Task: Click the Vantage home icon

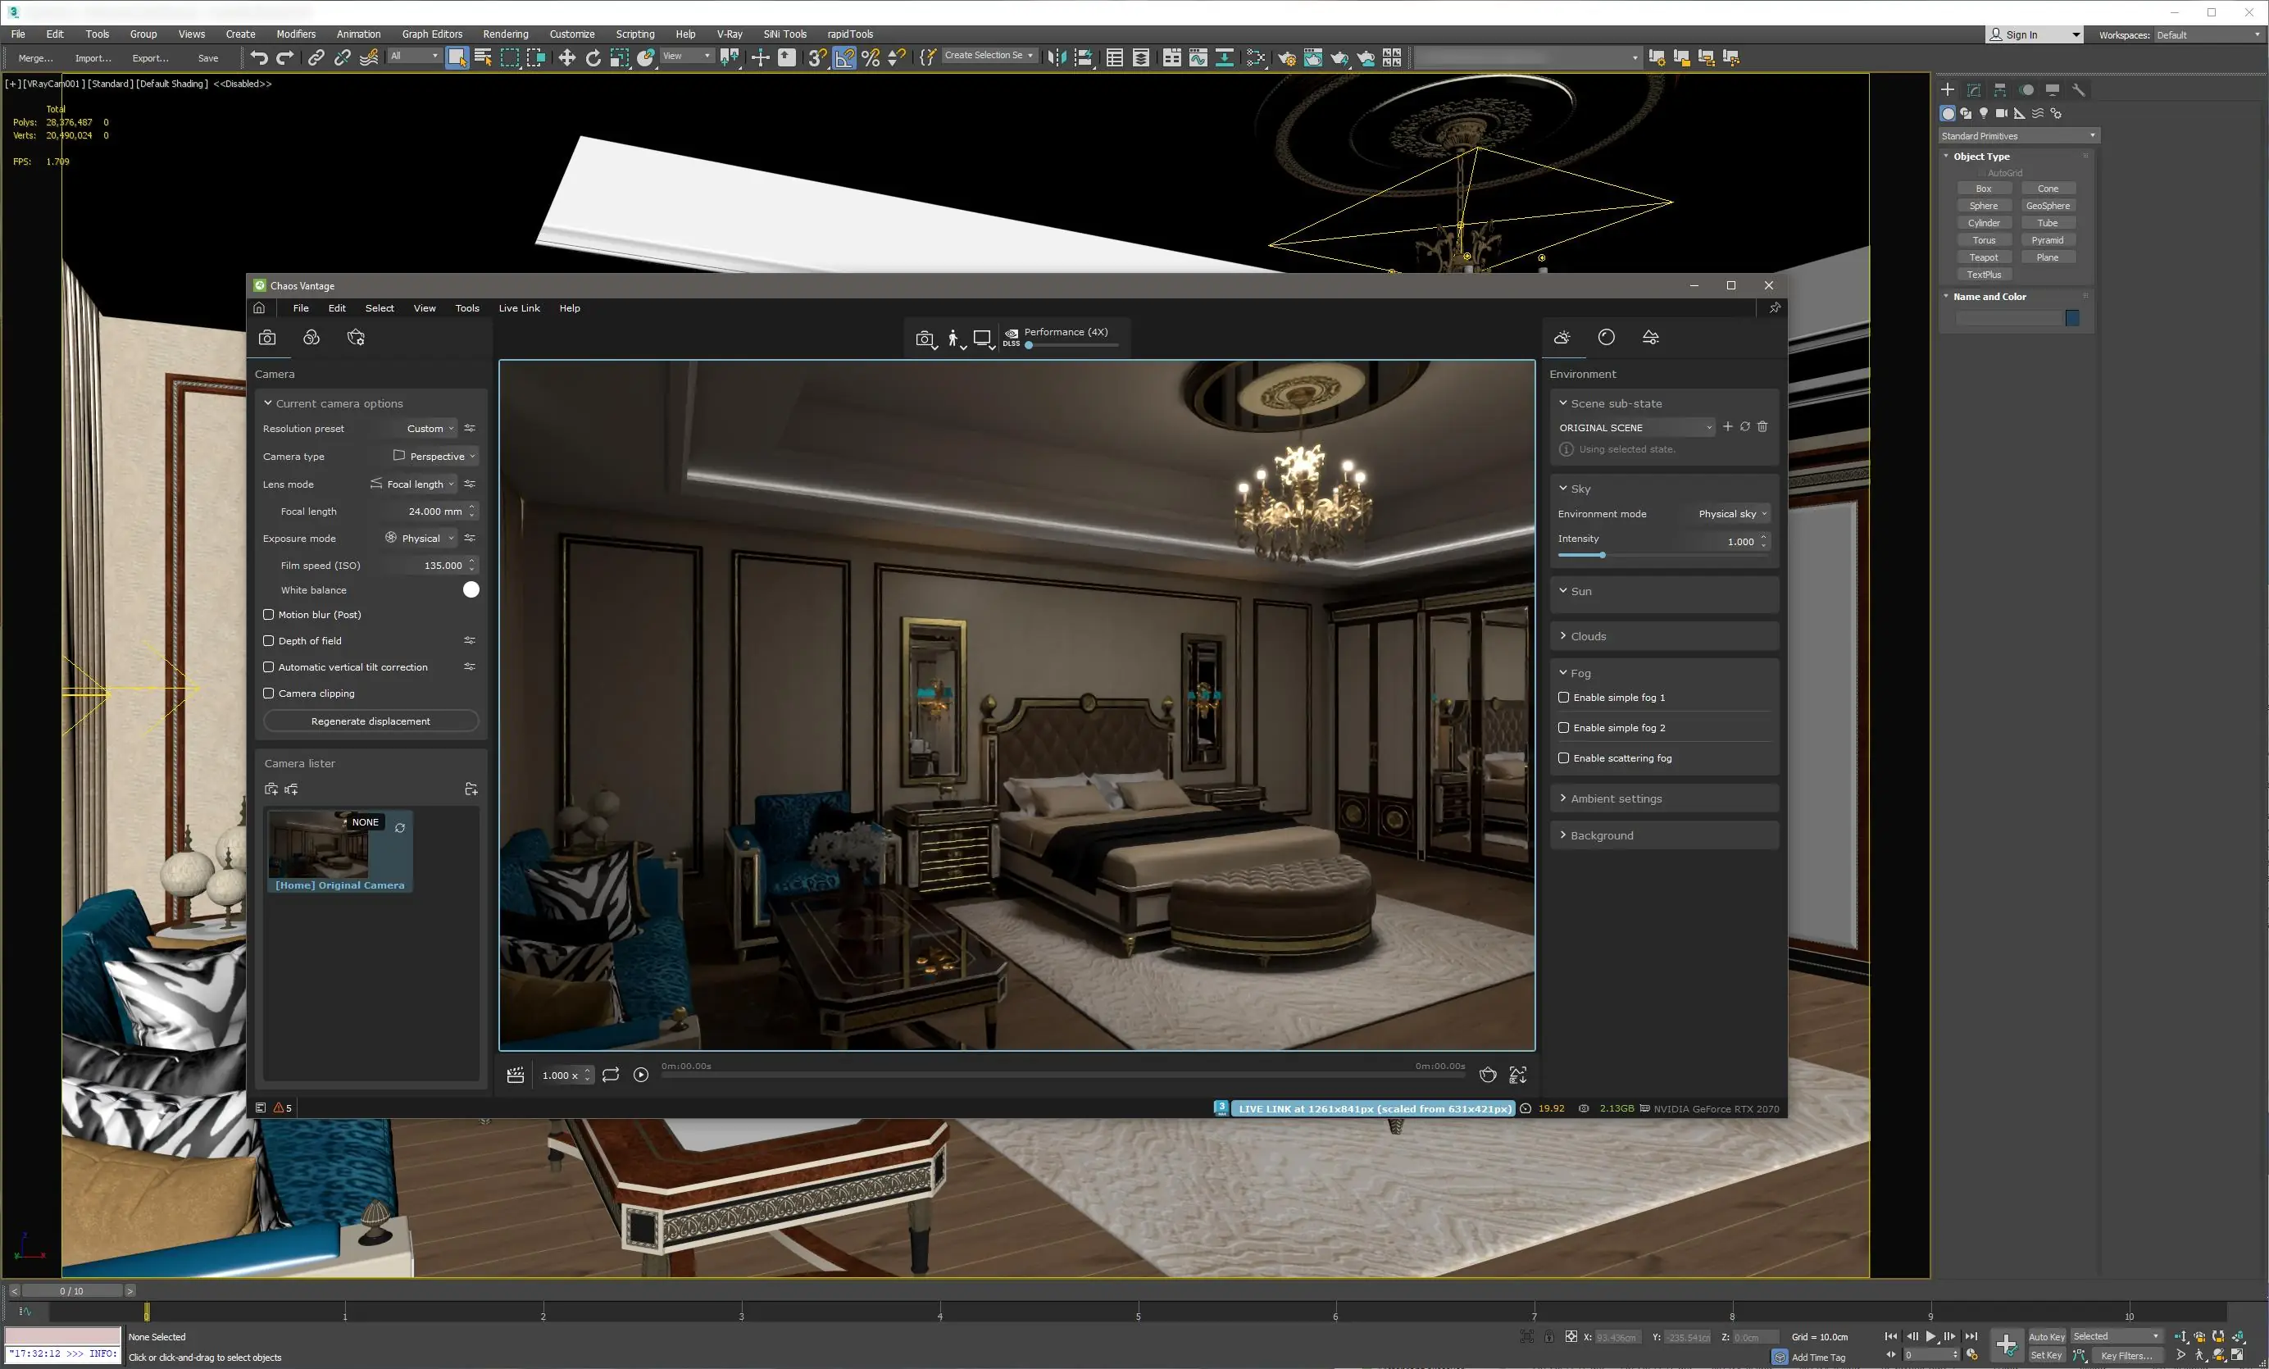Action: (x=259, y=308)
